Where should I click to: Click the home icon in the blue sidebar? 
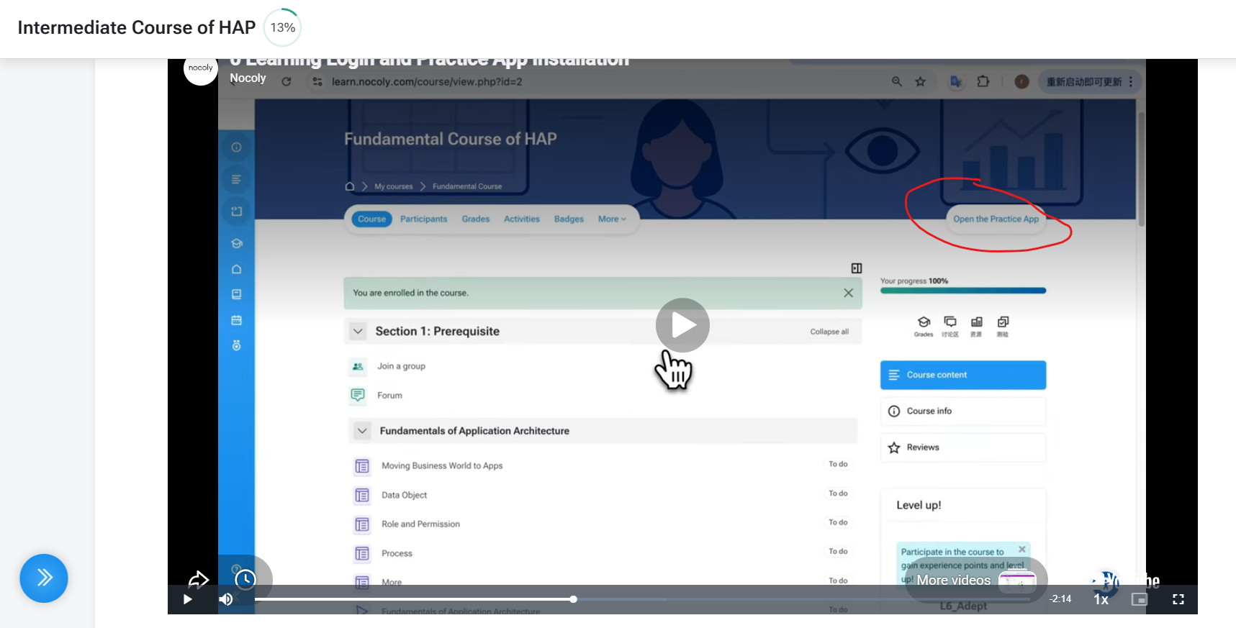click(236, 269)
